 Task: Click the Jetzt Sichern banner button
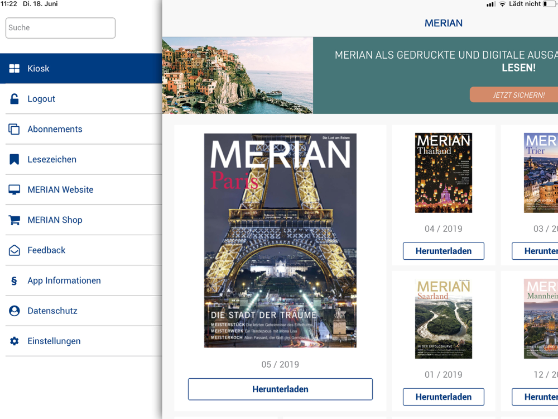pyautogui.click(x=514, y=95)
